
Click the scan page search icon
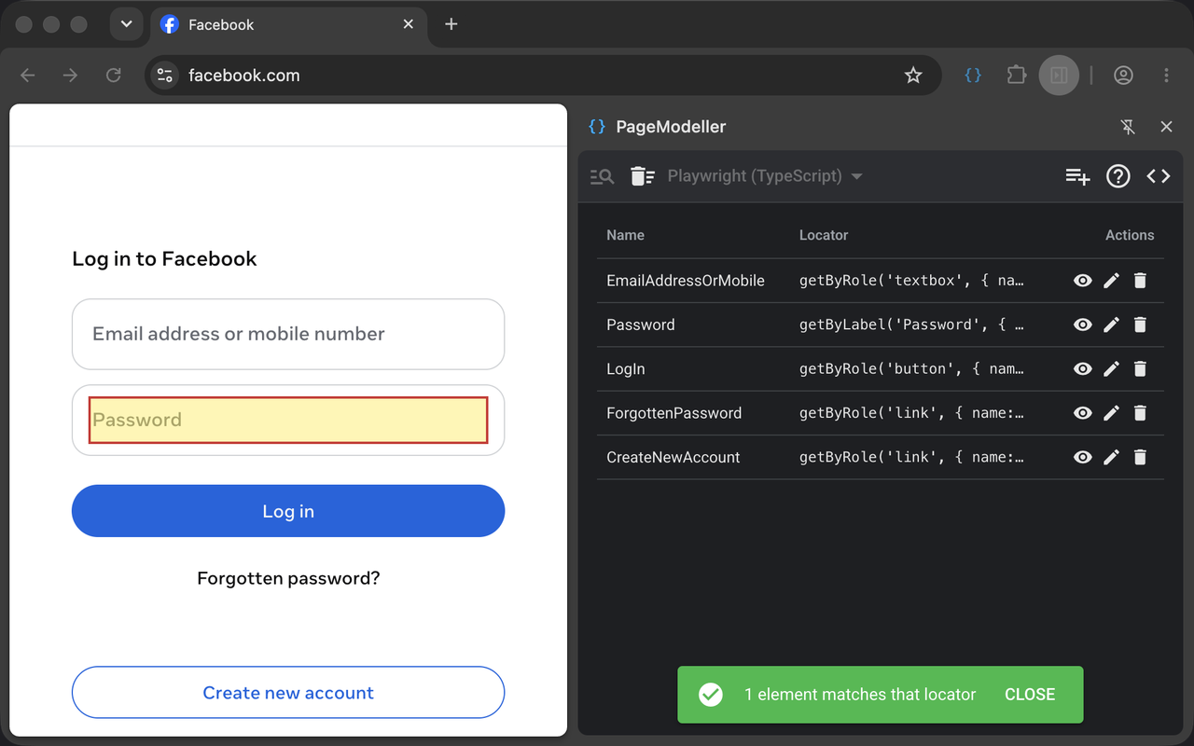[x=602, y=176]
